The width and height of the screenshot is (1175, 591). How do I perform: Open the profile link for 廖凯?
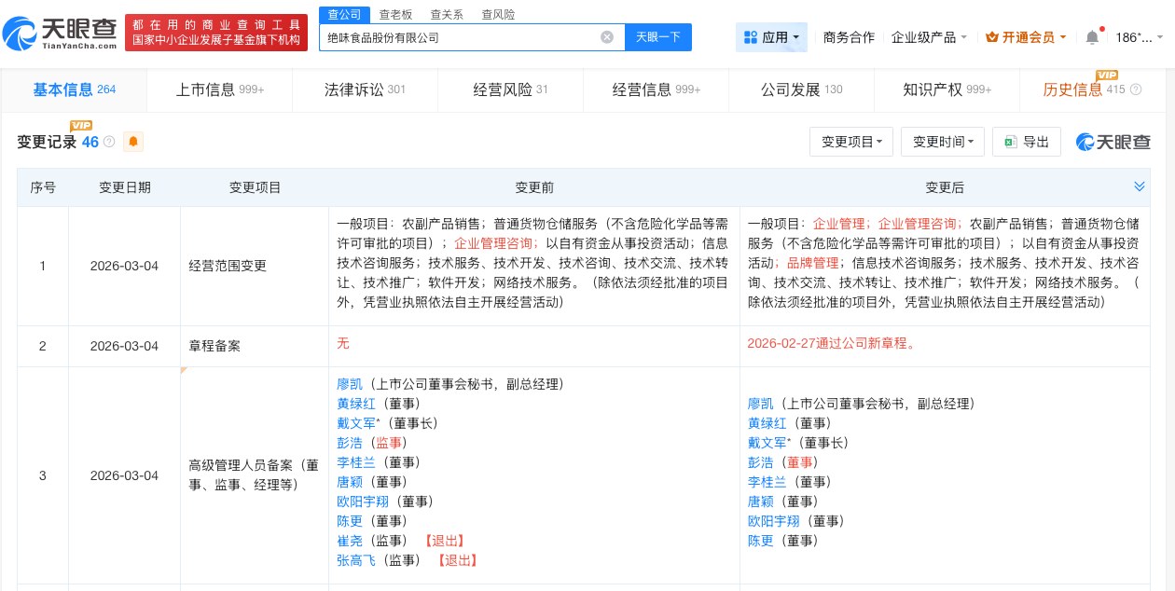tap(349, 384)
